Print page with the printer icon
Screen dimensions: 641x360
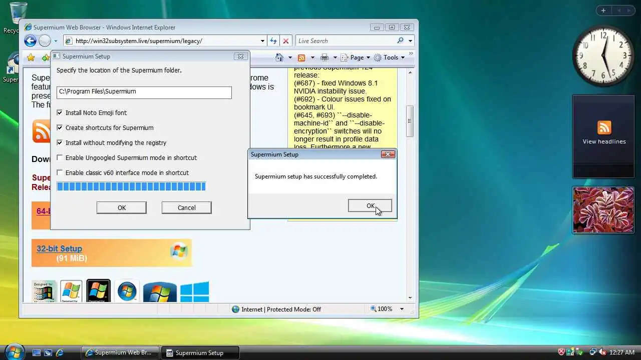coord(325,57)
